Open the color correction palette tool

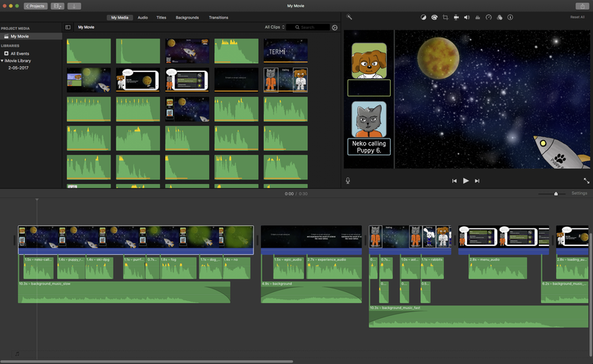click(x=434, y=17)
